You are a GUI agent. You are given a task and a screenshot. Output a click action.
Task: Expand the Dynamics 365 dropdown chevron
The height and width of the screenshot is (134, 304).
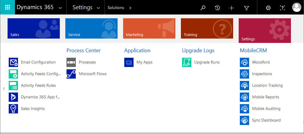[x=60, y=8]
